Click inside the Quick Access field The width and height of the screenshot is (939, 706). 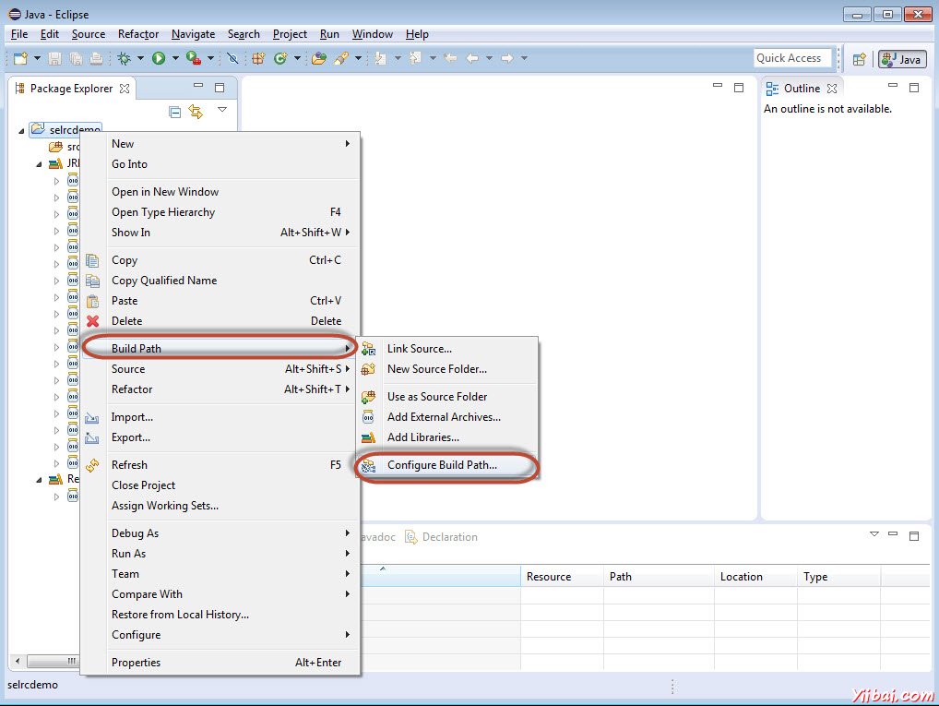click(791, 57)
